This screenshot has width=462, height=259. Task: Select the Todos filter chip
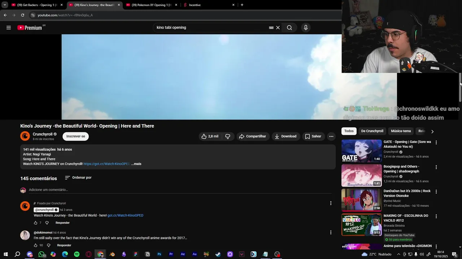pos(349,131)
